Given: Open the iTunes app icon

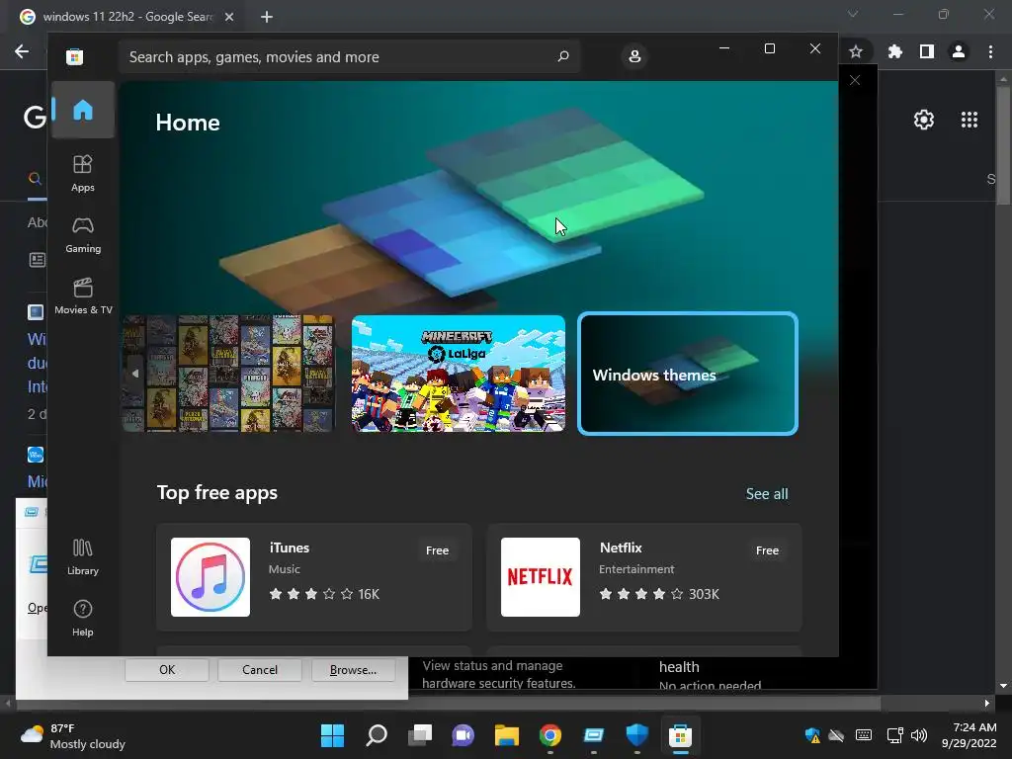Looking at the screenshot, I should (x=211, y=577).
